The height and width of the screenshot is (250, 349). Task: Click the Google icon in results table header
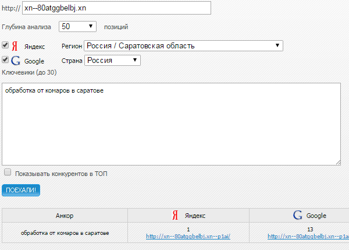coord(298,215)
